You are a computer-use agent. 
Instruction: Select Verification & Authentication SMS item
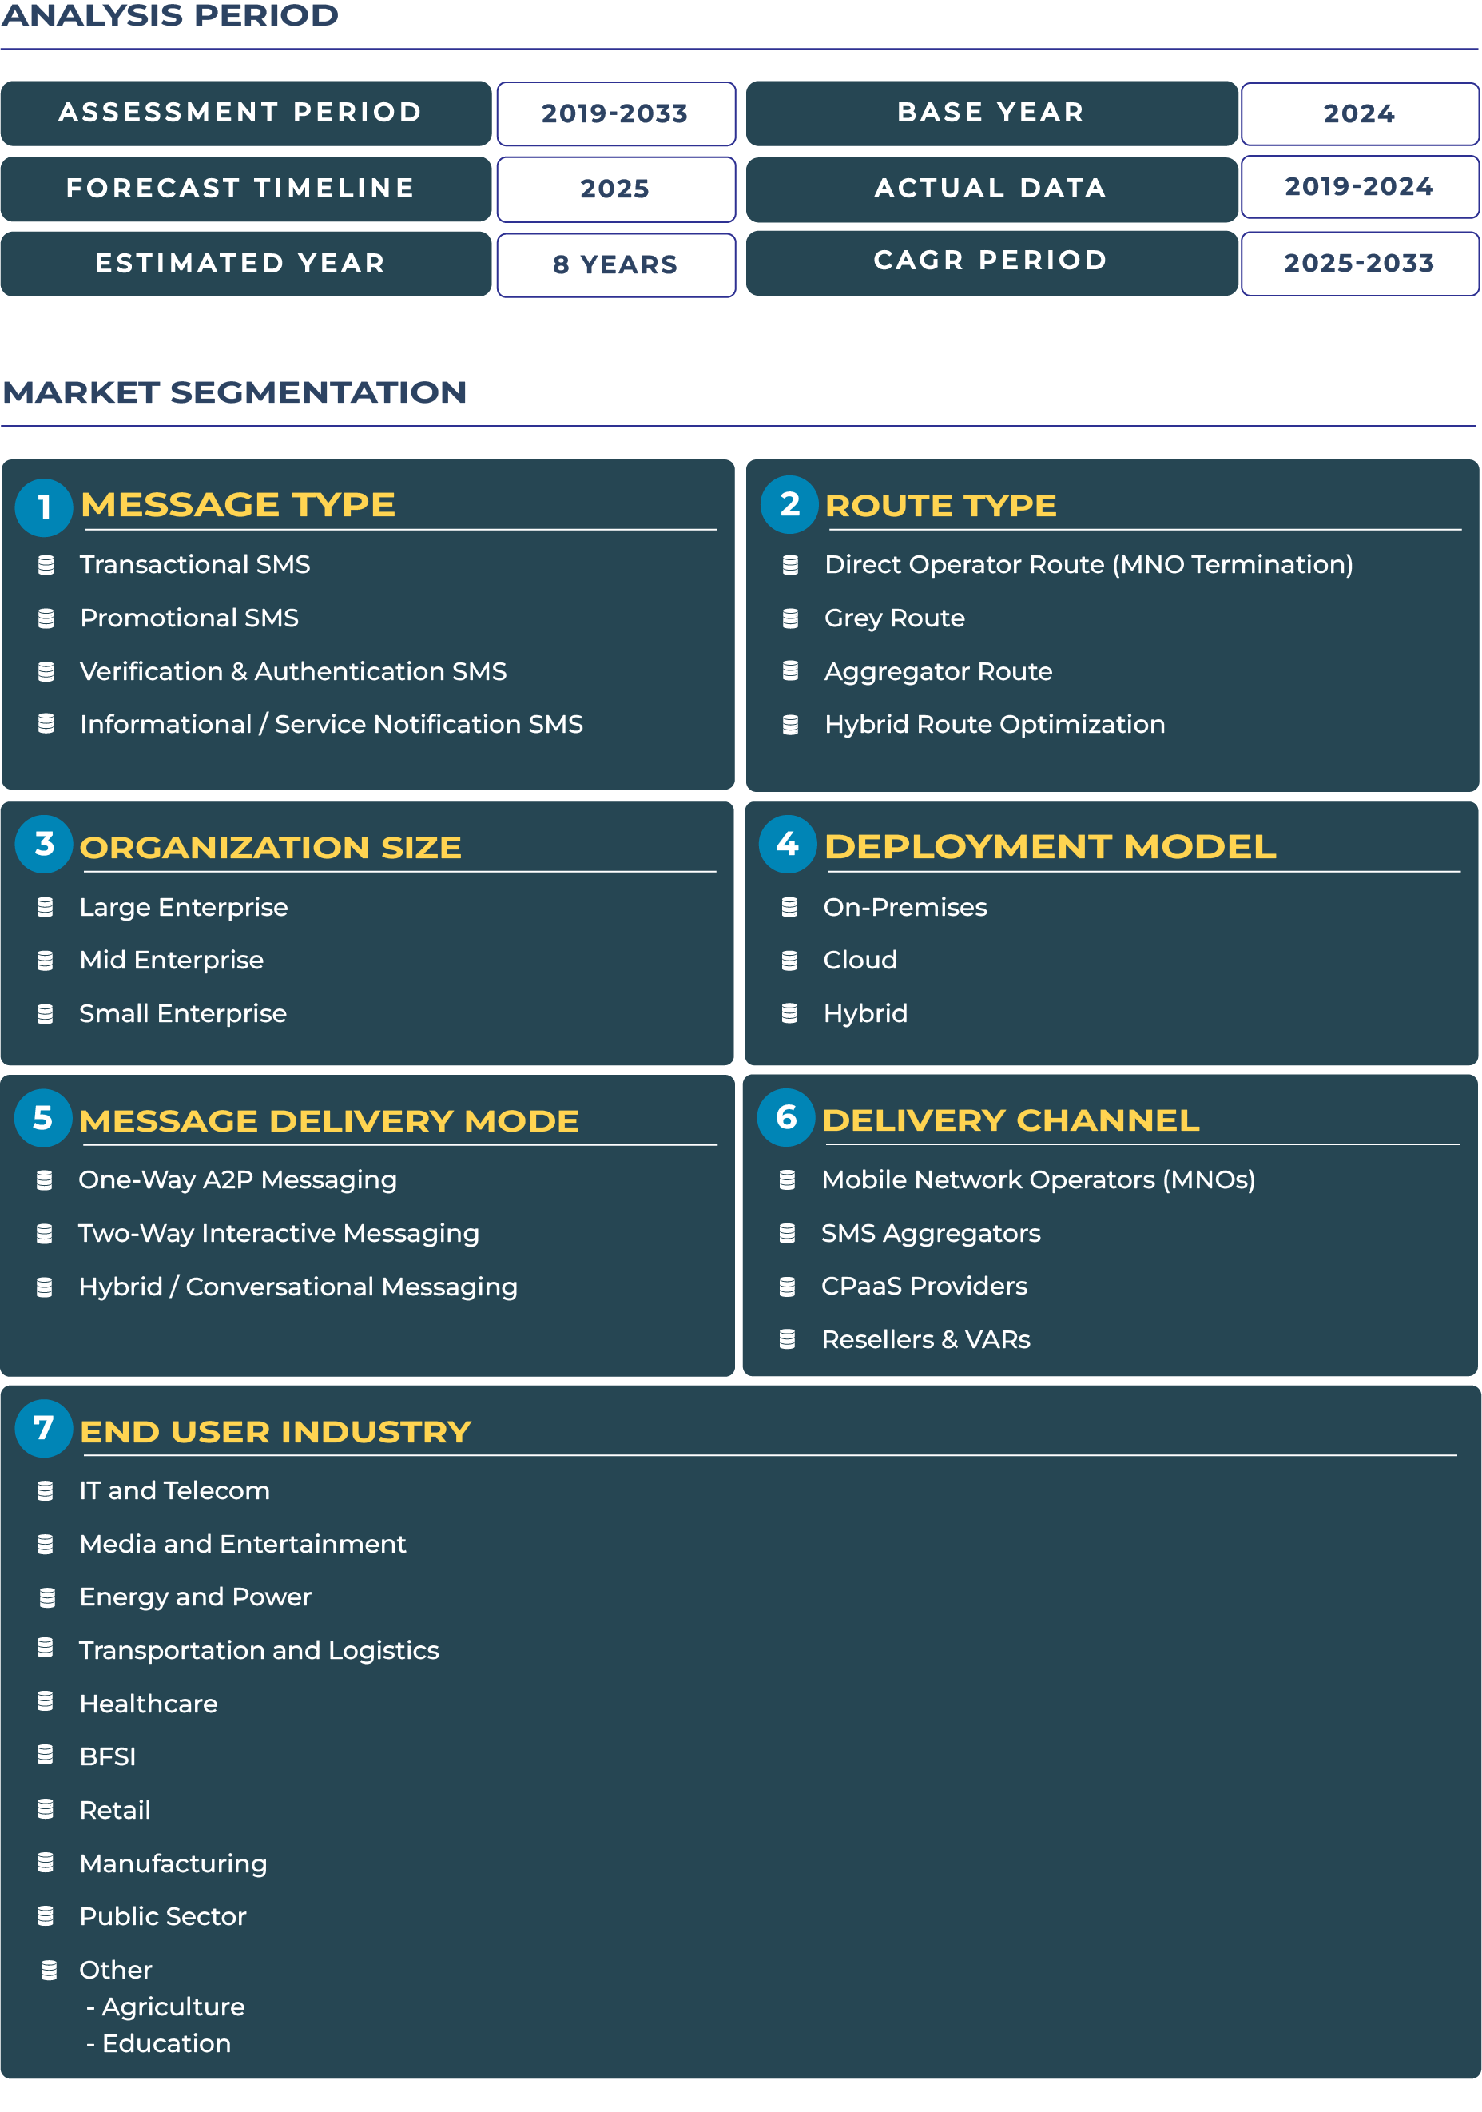click(292, 671)
